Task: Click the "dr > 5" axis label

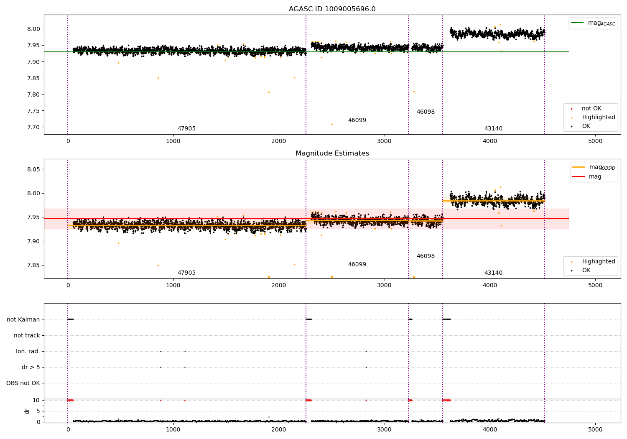Action: click(x=31, y=368)
